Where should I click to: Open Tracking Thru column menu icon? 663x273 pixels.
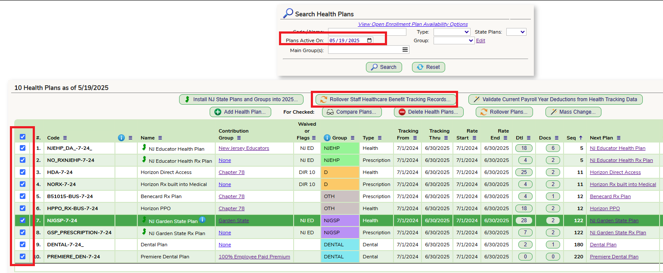445,138
